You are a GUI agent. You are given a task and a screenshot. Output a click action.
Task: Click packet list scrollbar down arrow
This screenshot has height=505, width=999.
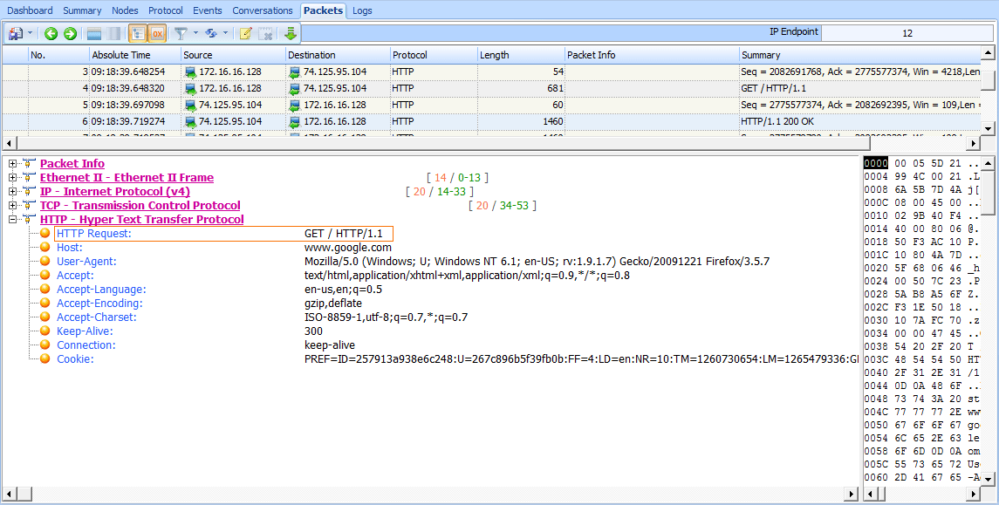click(x=988, y=128)
